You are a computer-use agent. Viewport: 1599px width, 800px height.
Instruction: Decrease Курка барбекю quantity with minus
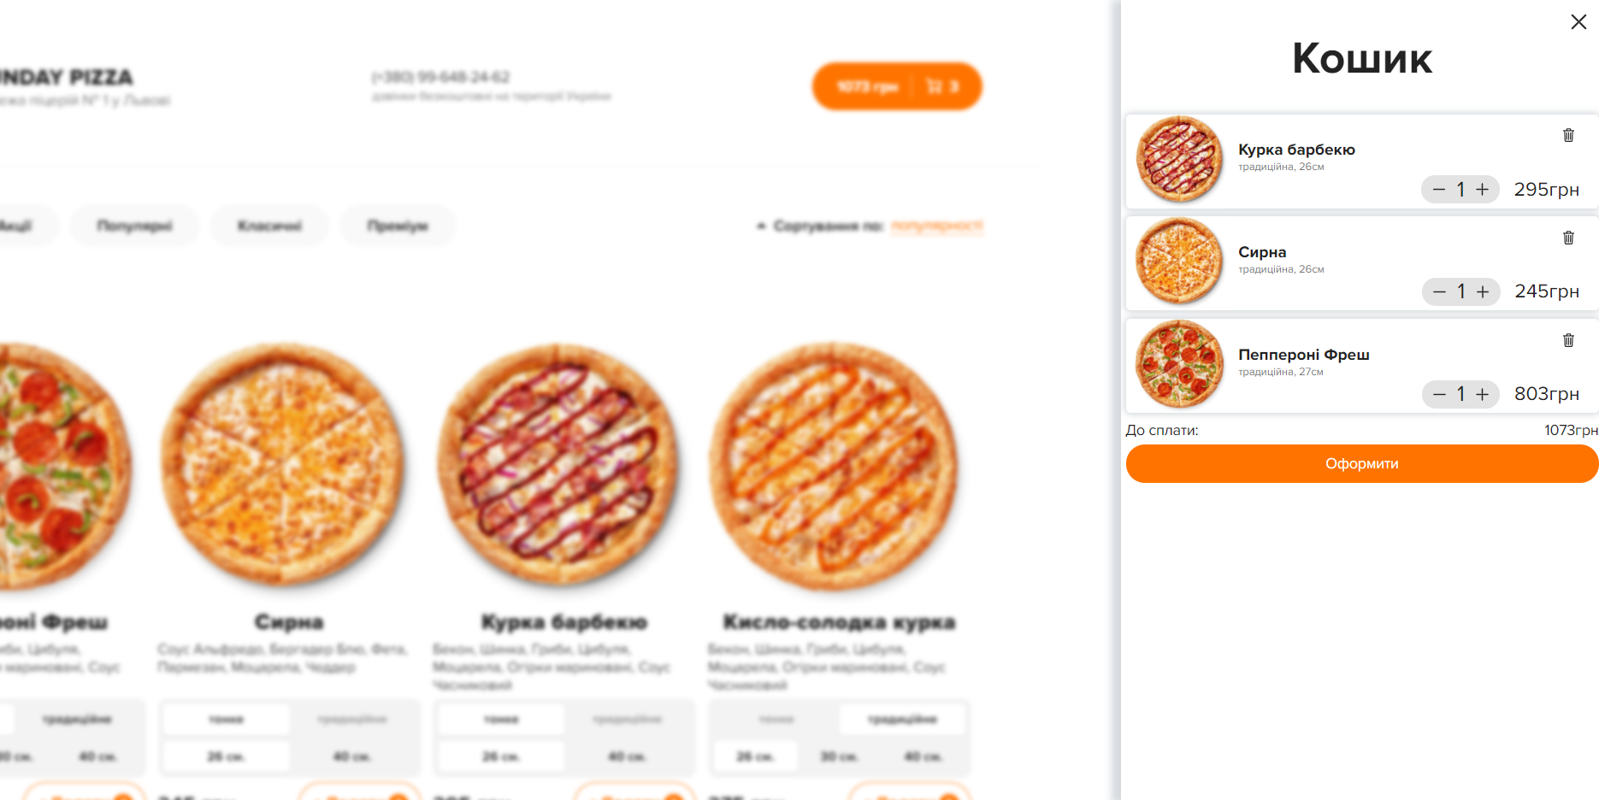click(x=1439, y=190)
